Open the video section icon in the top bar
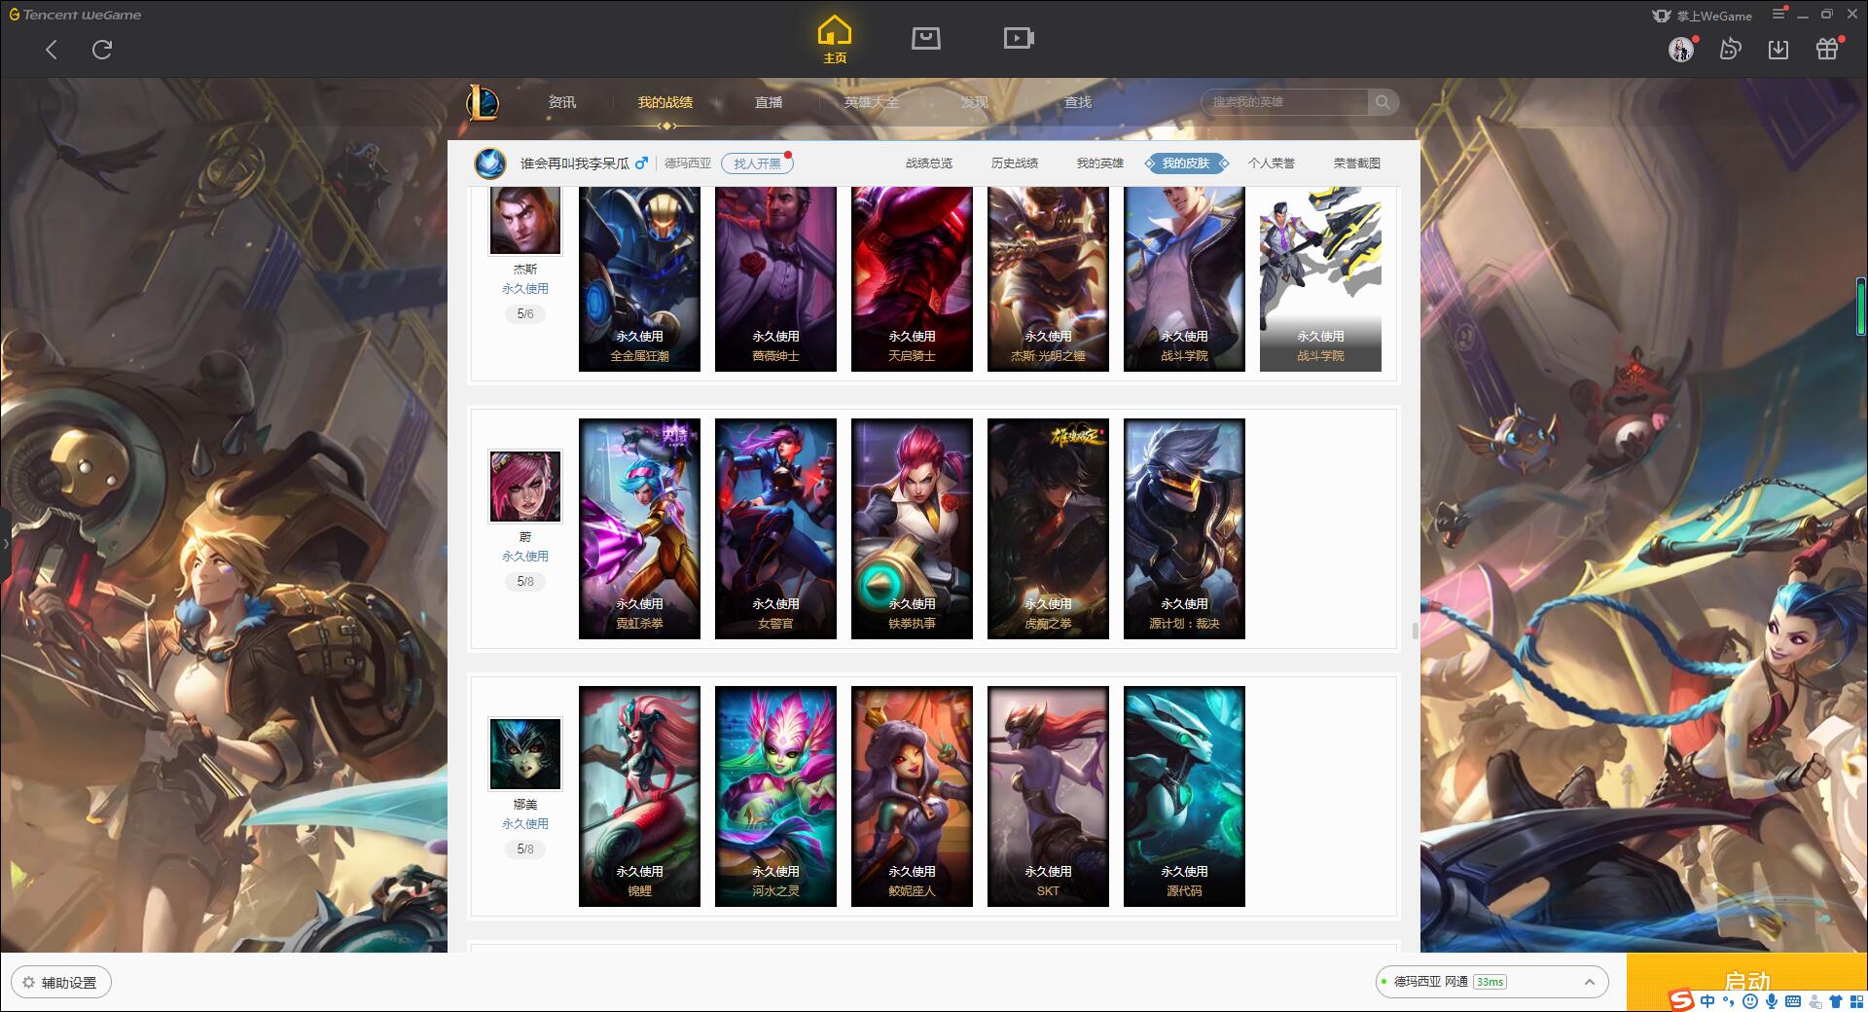The height and width of the screenshot is (1012, 1868). pos(1019,38)
